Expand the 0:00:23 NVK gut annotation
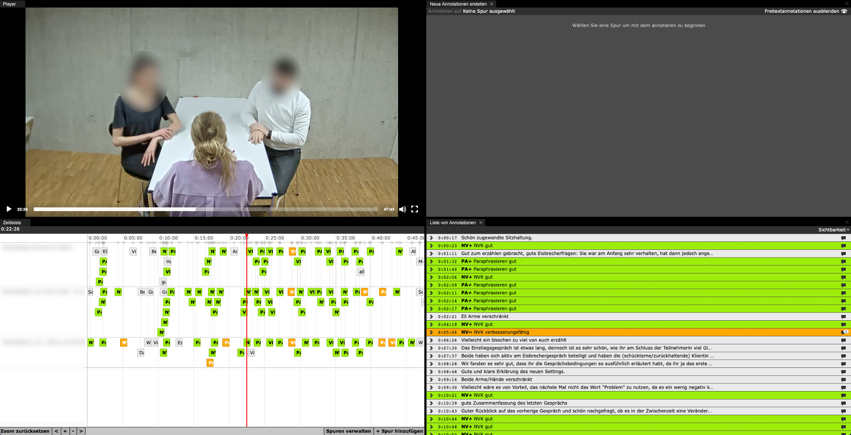851x435 pixels. coord(431,246)
